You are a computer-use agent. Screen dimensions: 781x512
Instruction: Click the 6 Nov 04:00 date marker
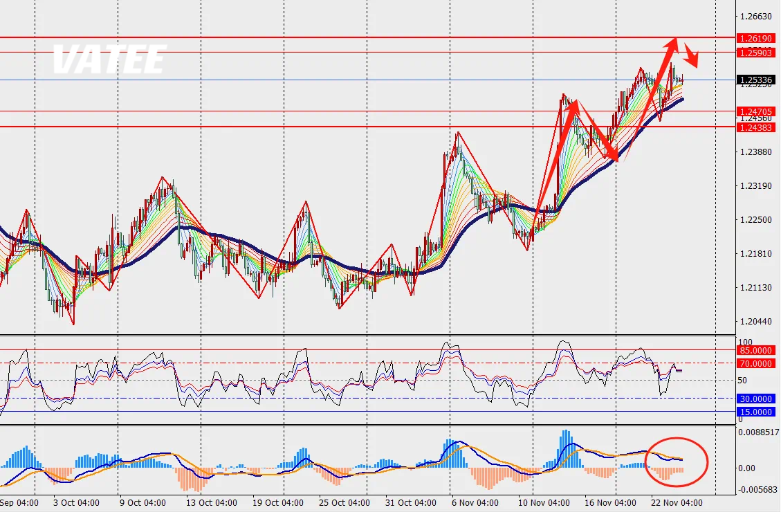(475, 503)
